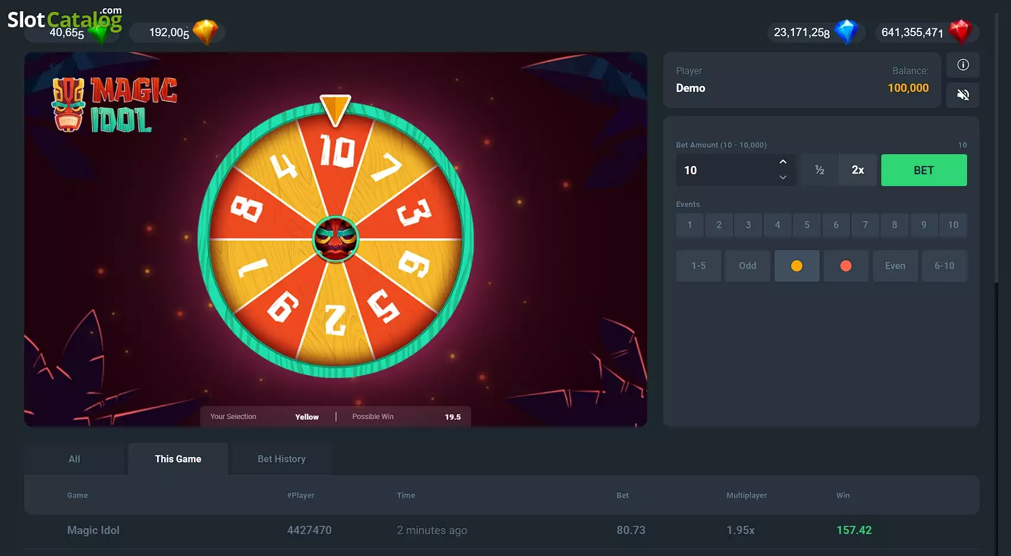The width and height of the screenshot is (1011, 556).
Task: Click the Game column header
Action: point(78,496)
